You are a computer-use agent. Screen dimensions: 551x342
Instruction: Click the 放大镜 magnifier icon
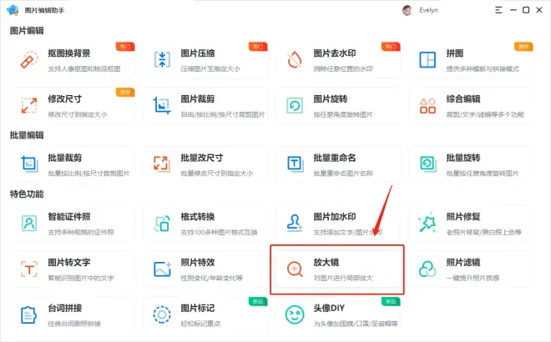[295, 269]
